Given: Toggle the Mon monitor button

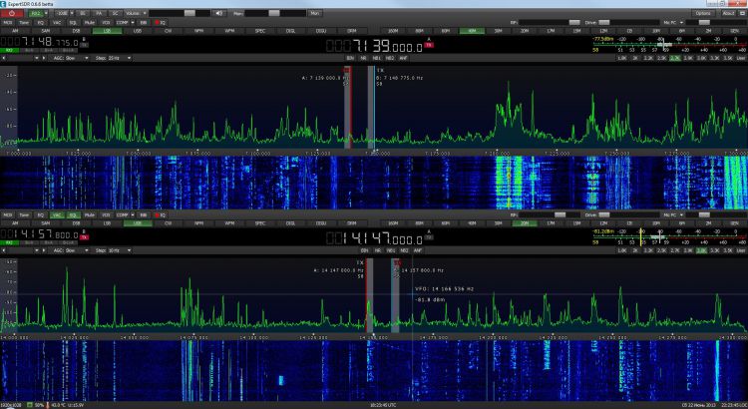Looking at the screenshot, I should [x=315, y=13].
